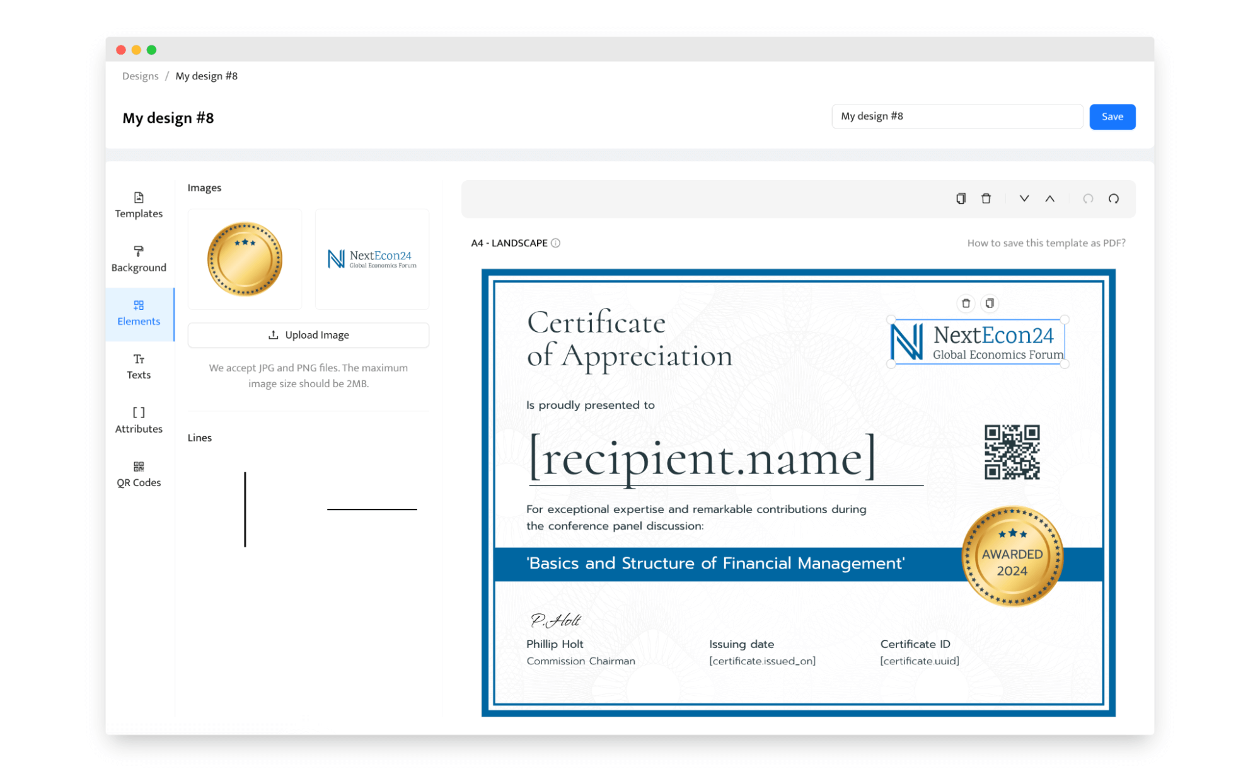Select the NextEcon24 logo on the certificate
This screenshot has height=772, width=1260.
978,342
